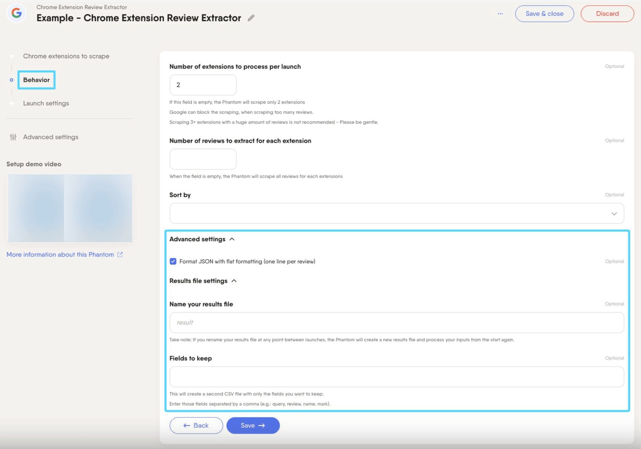The image size is (641, 449).
Task: Click the blue Save button
Action: pos(253,426)
